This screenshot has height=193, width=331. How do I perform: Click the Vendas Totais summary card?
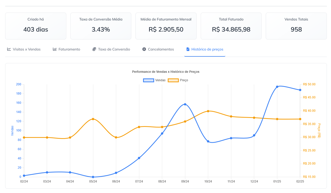pos(296,26)
